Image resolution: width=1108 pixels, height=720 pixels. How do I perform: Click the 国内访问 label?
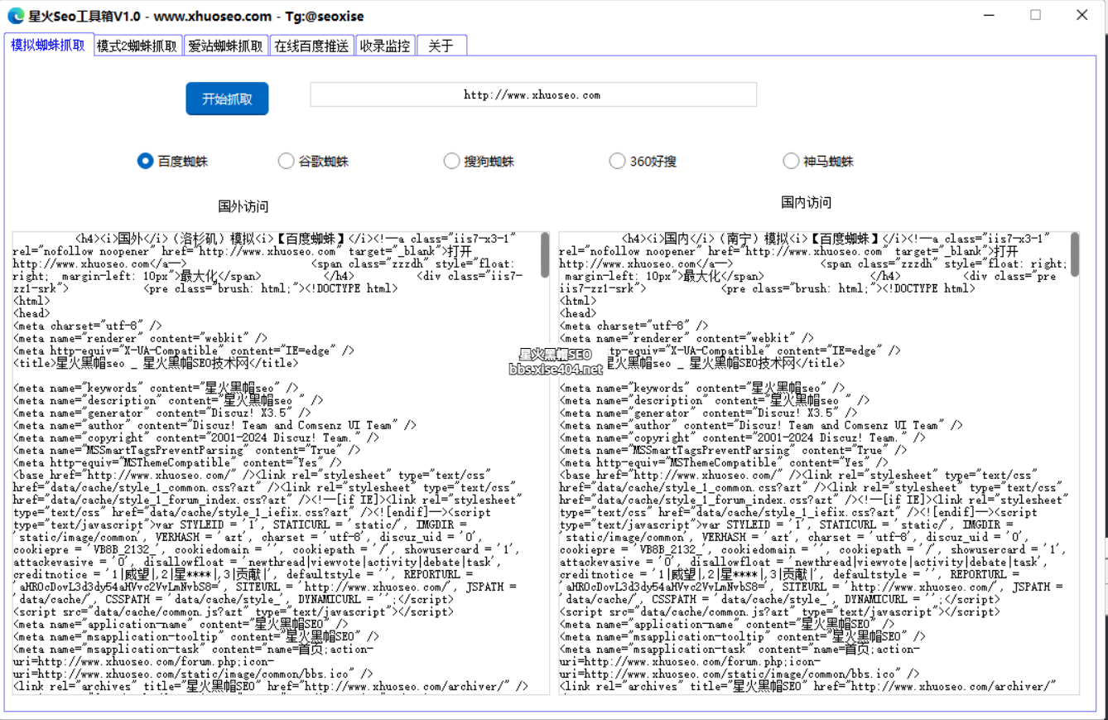(807, 202)
